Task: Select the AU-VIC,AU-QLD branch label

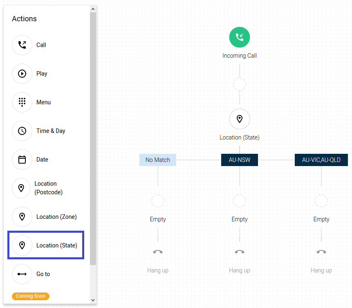Action: [321, 160]
